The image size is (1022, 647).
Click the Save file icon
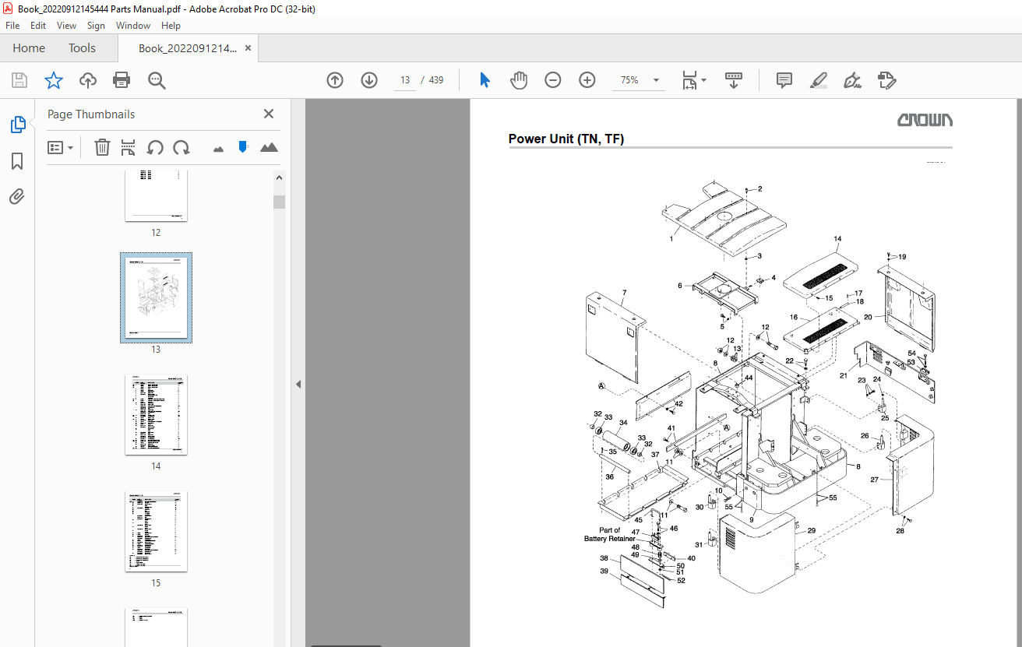pos(19,80)
